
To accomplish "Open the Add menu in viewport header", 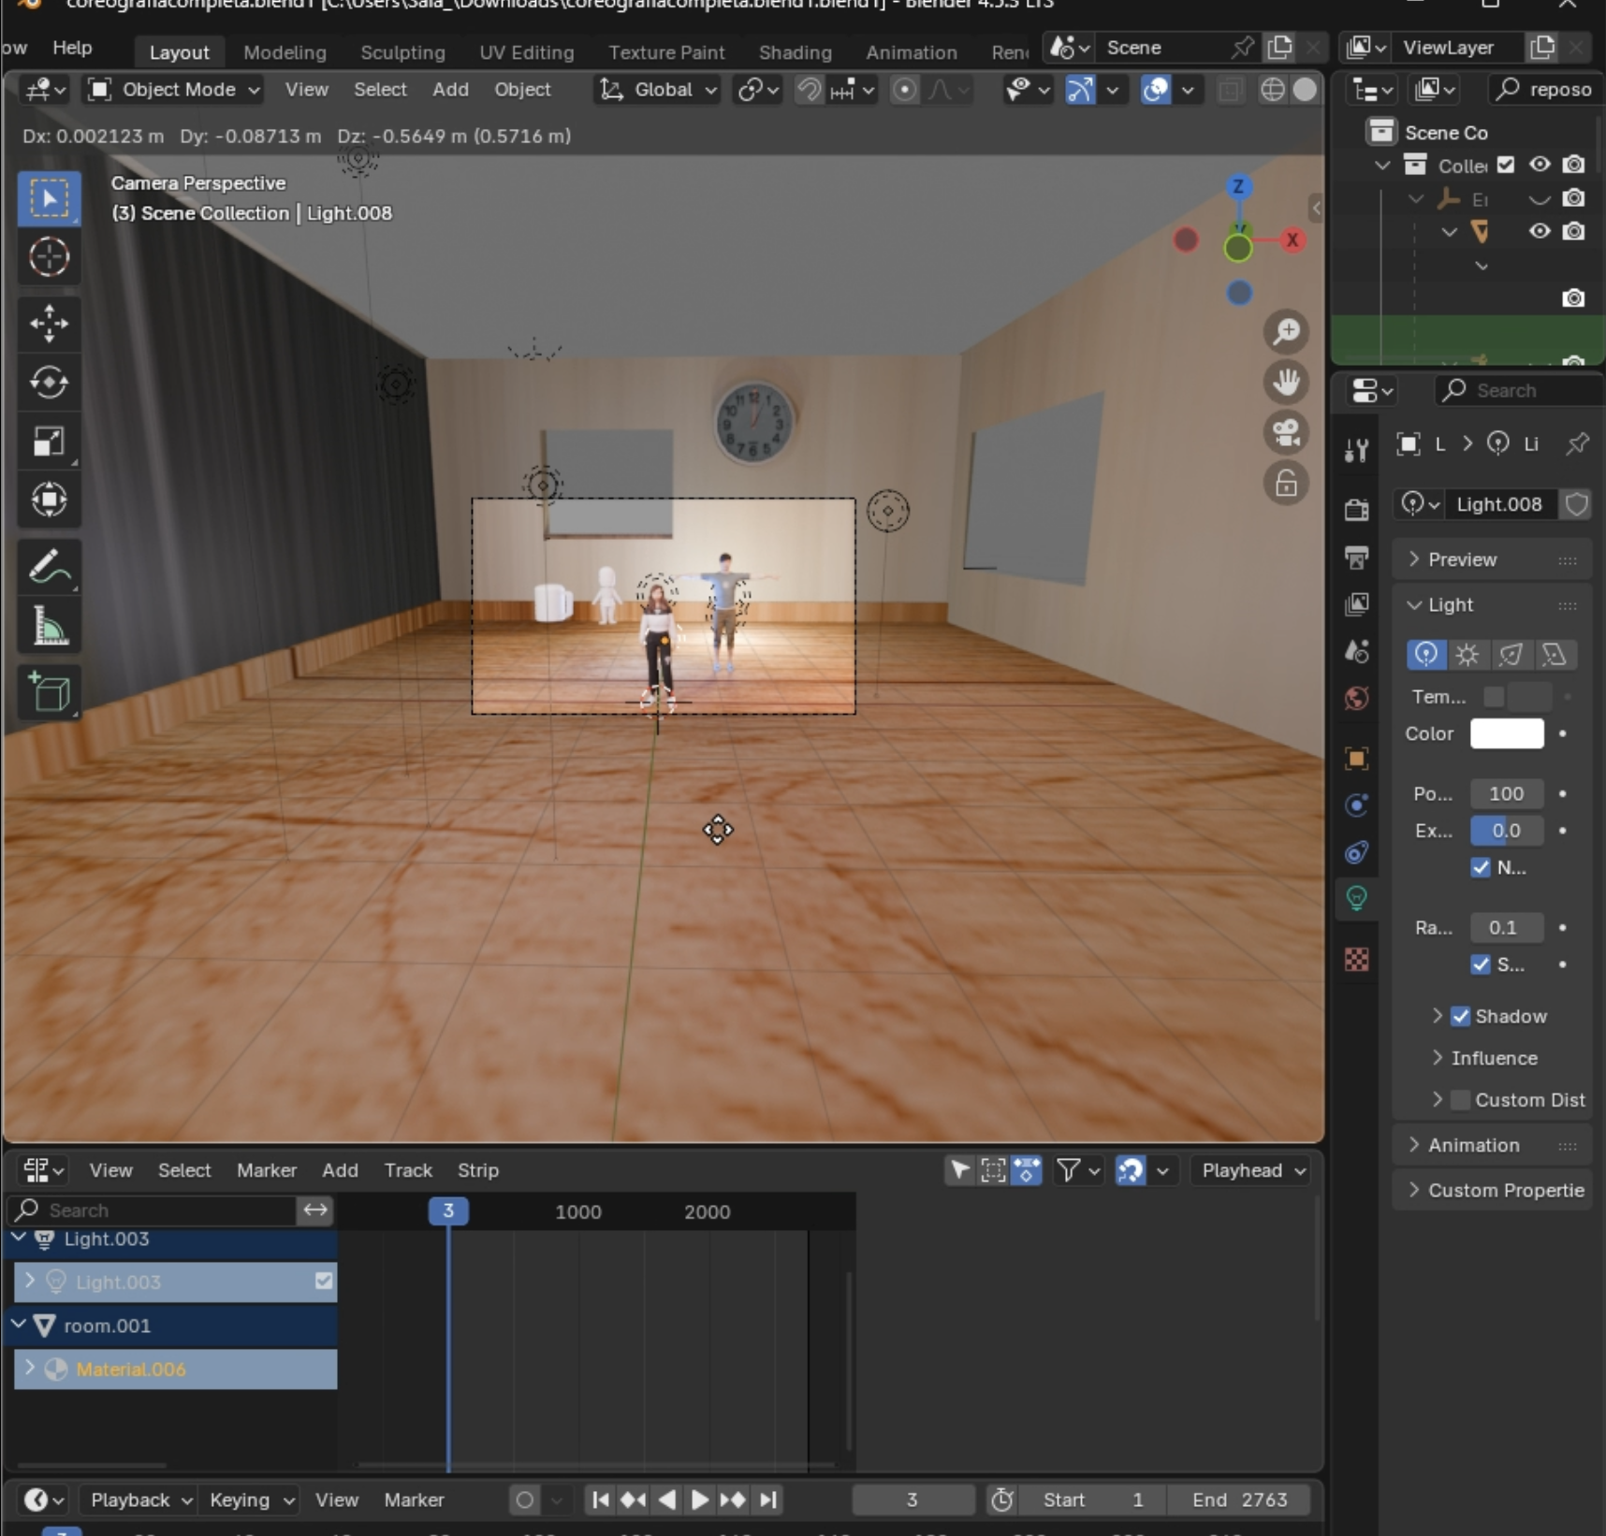I will [450, 90].
